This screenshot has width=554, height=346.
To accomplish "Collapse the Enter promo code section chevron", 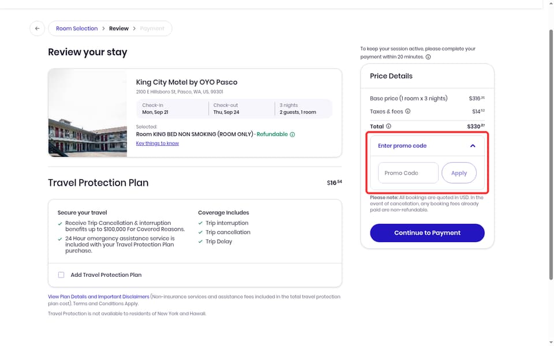I will (473, 146).
